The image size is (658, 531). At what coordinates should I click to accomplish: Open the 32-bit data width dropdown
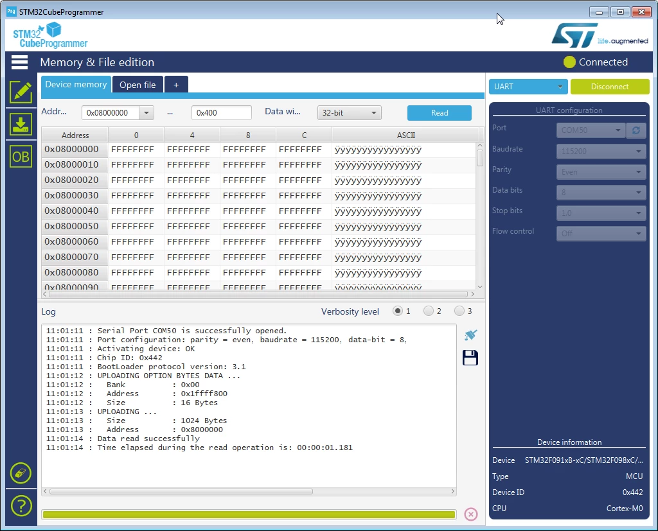pos(350,113)
